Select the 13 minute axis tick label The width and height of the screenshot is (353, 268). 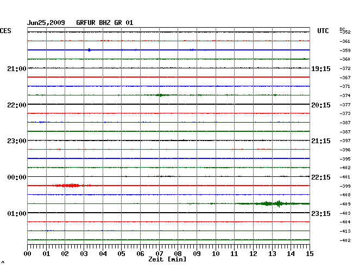[x=272, y=254]
